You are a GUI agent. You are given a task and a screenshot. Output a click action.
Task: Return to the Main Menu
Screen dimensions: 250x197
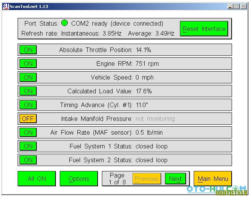(x=213, y=179)
